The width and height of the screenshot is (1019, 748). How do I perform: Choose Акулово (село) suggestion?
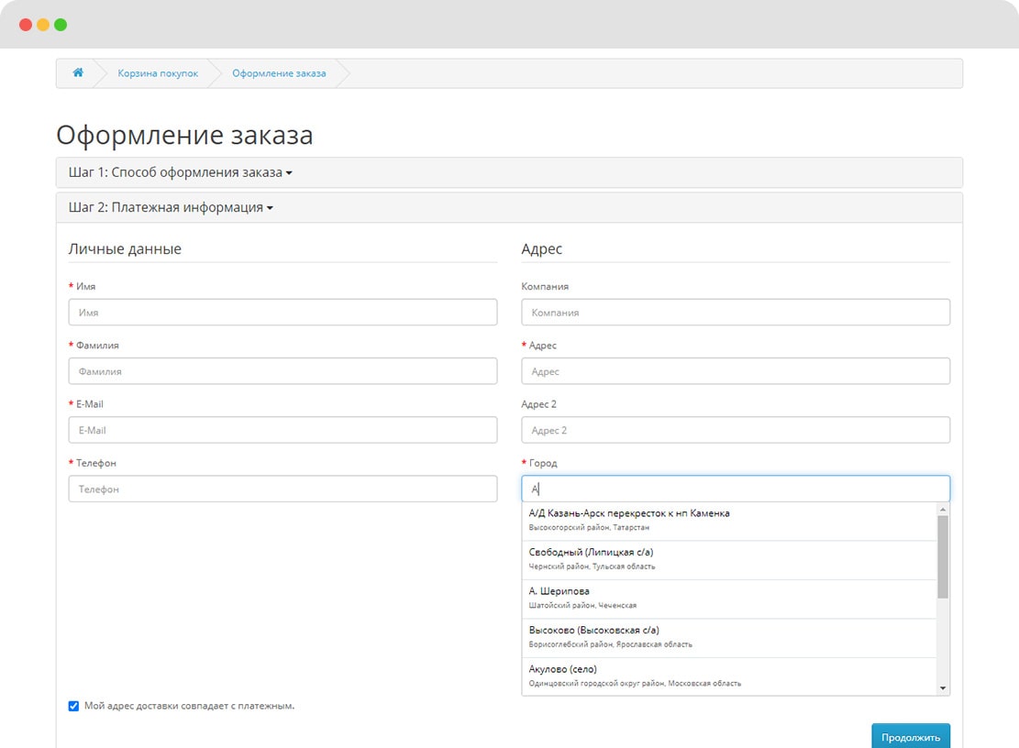click(x=729, y=676)
